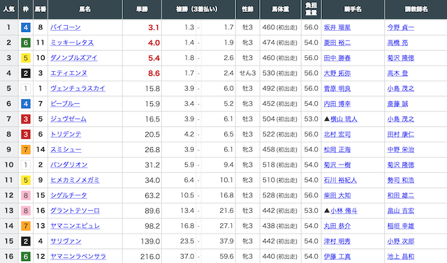Open horse link ミッキーレタス
Image resolution: width=447 pixels, height=263 pixels.
click(x=72, y=43)
